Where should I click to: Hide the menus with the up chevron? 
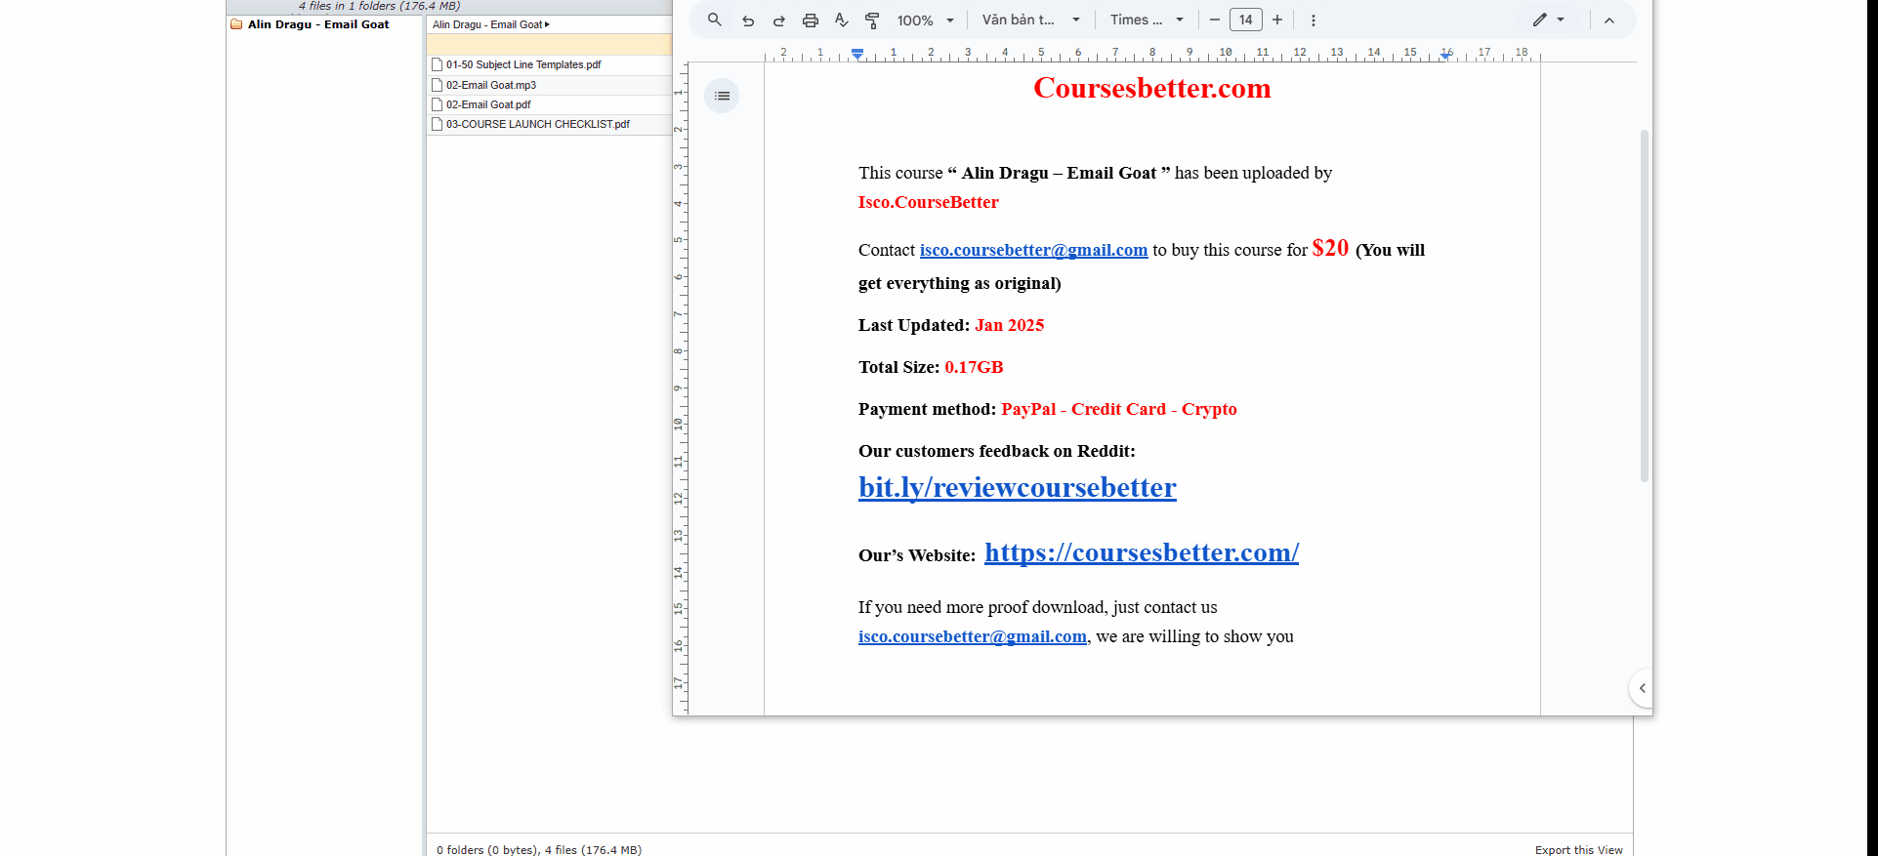[1609, 20]
